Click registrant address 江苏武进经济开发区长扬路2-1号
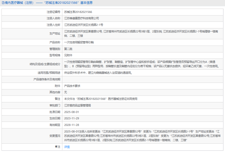The width and height of the screenshot is (225, 152). click(84, 25)
